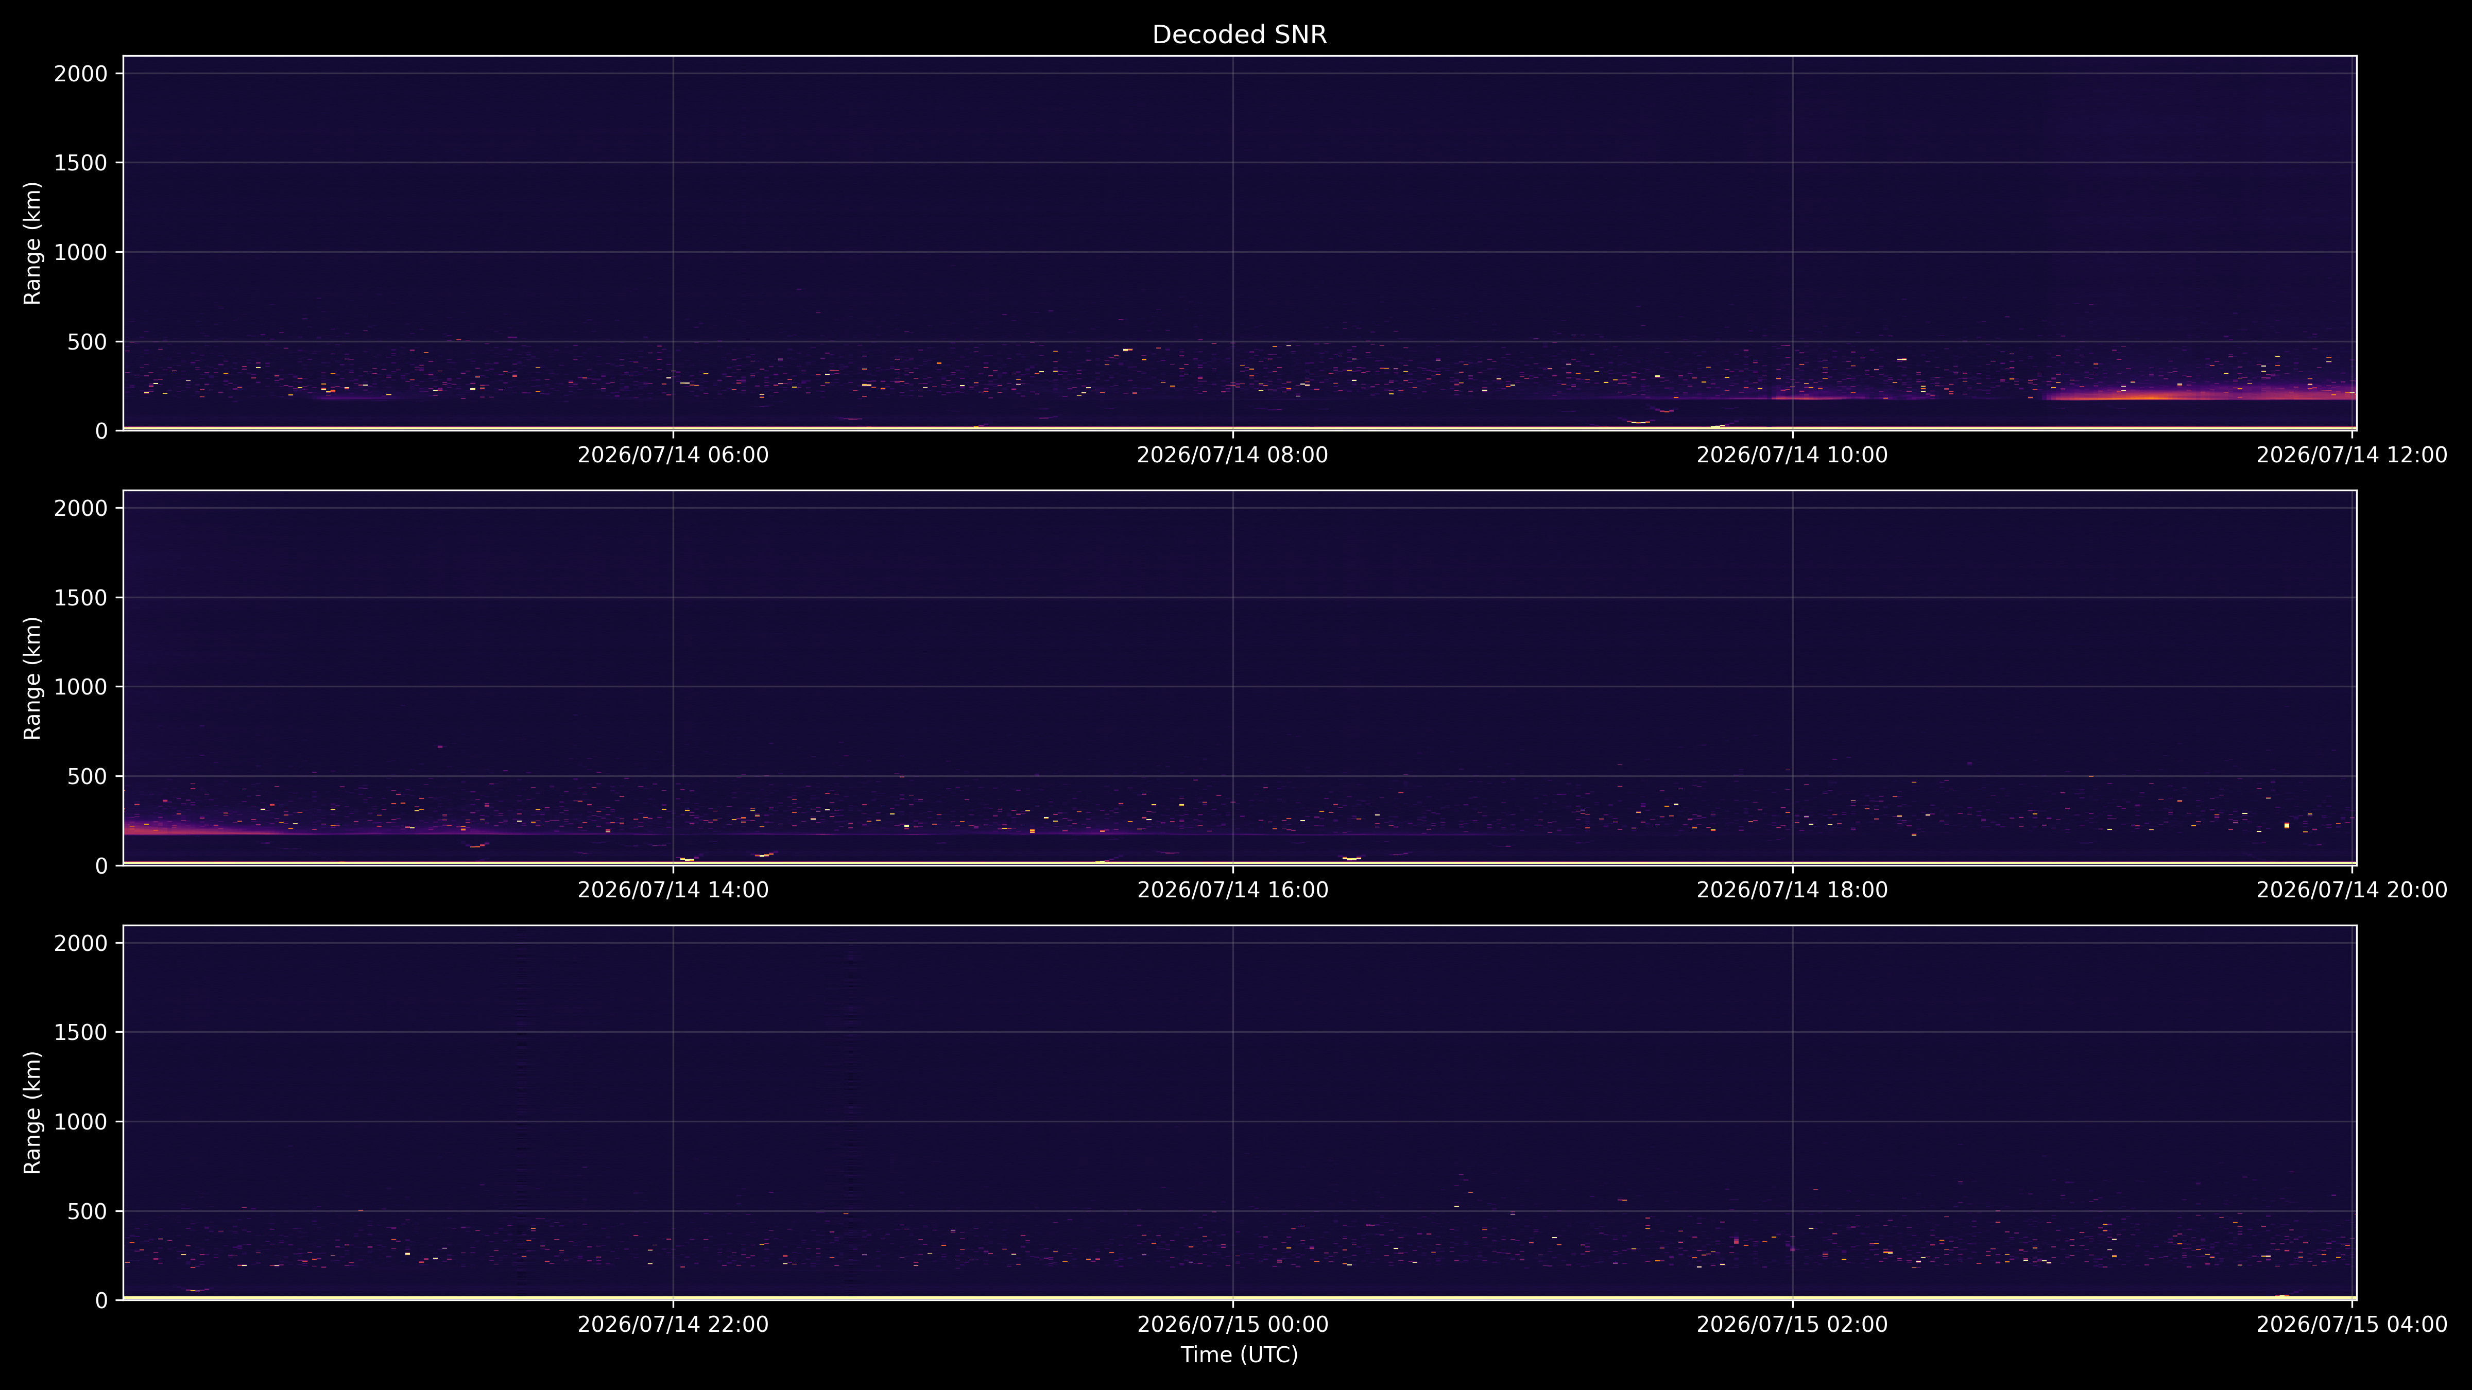
Task: Select the 2026/07/14 08:00 time tick label
Action: pos(1232,456)
